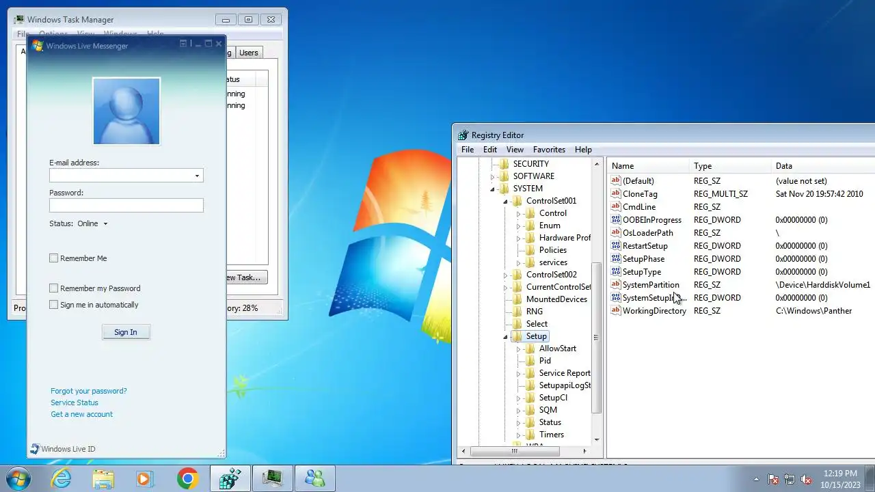Launch Windows Media Player from taskbar

tap(144, 478)
